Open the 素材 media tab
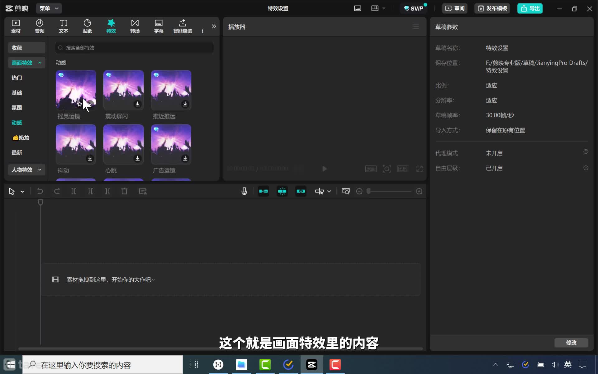 click(16, 26)
